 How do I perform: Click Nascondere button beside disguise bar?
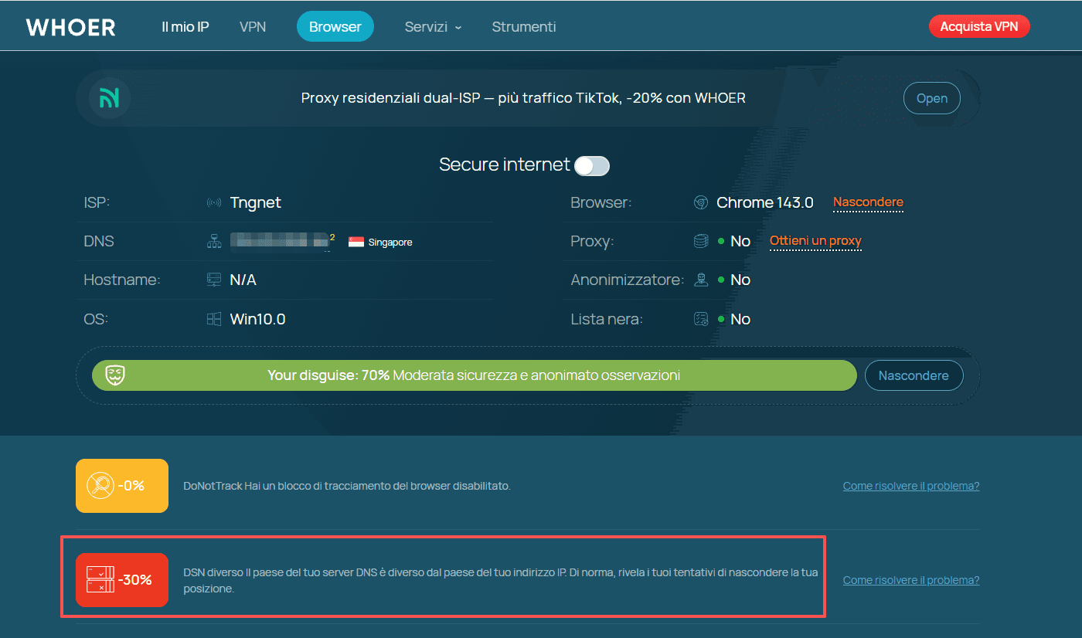(x=914, y=375)
